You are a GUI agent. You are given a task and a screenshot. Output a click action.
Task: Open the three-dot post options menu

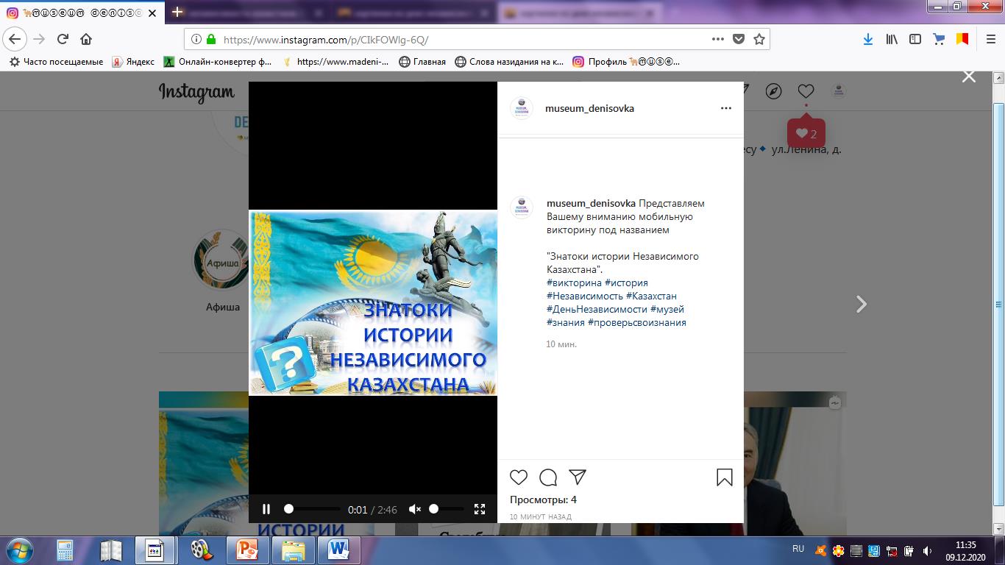pyautogui.click(x=726, y=108)
